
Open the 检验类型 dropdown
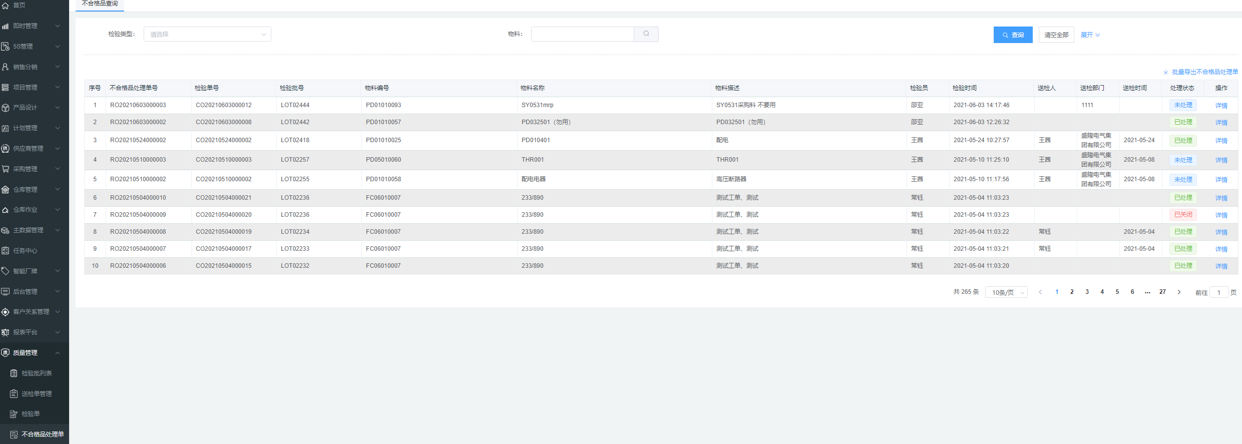[x=207, y=35]
